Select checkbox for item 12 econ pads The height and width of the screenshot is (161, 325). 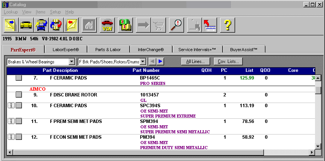[x=19, y=137]
